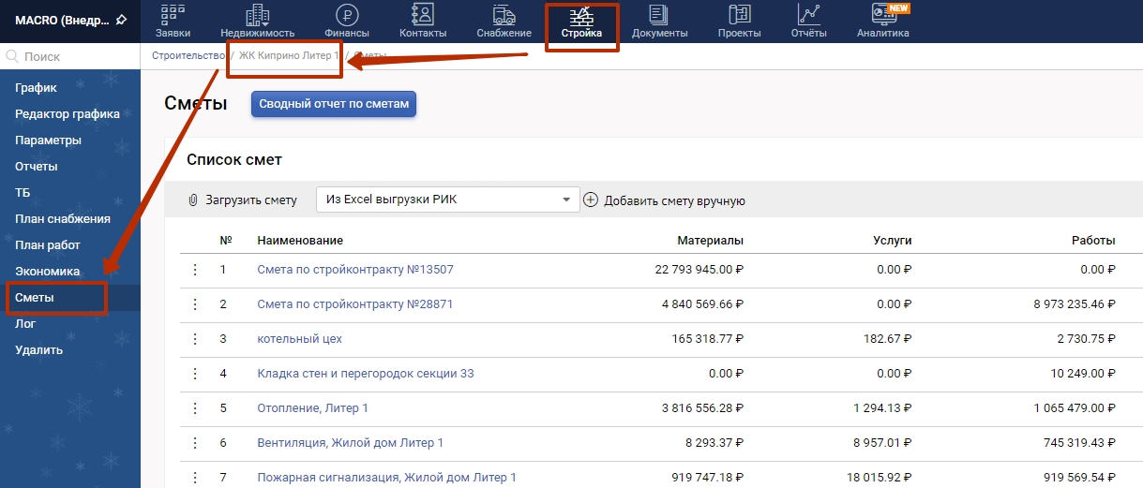Open the Проекты icon
Viewport: 1143px width, 488px height.
click(739, 15)
